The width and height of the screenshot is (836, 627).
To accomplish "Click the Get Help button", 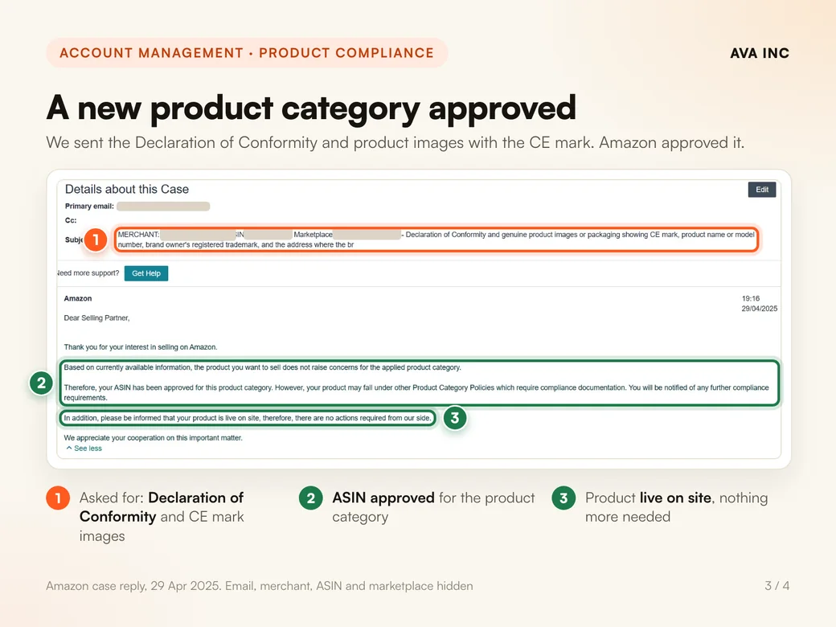I will tap(146, 273).
